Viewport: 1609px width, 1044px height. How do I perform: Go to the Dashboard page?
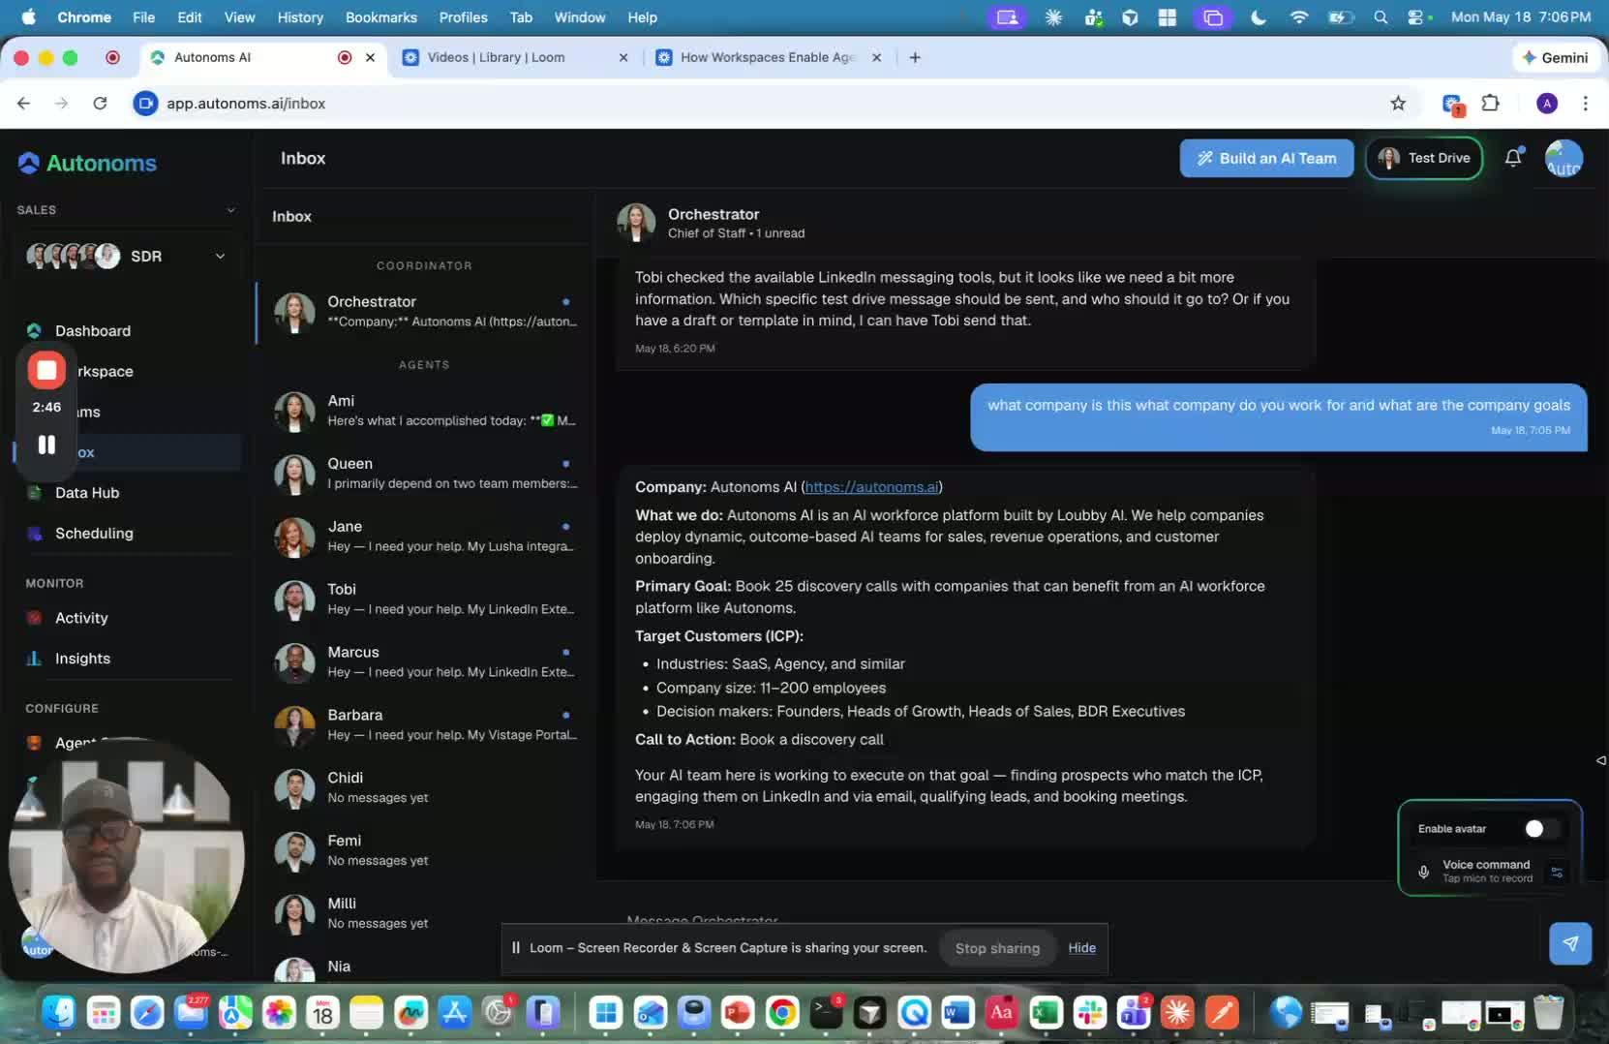point(92,331)
